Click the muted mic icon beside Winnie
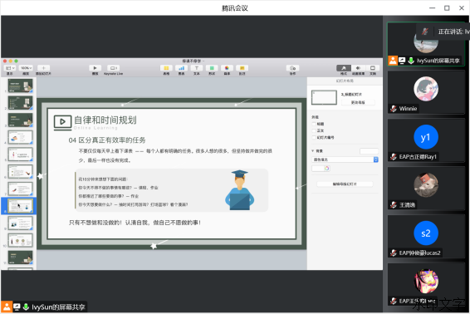 point(394,109)
